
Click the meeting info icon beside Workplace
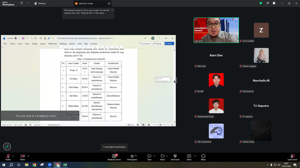pyautogui.click(x=22, y=3)
